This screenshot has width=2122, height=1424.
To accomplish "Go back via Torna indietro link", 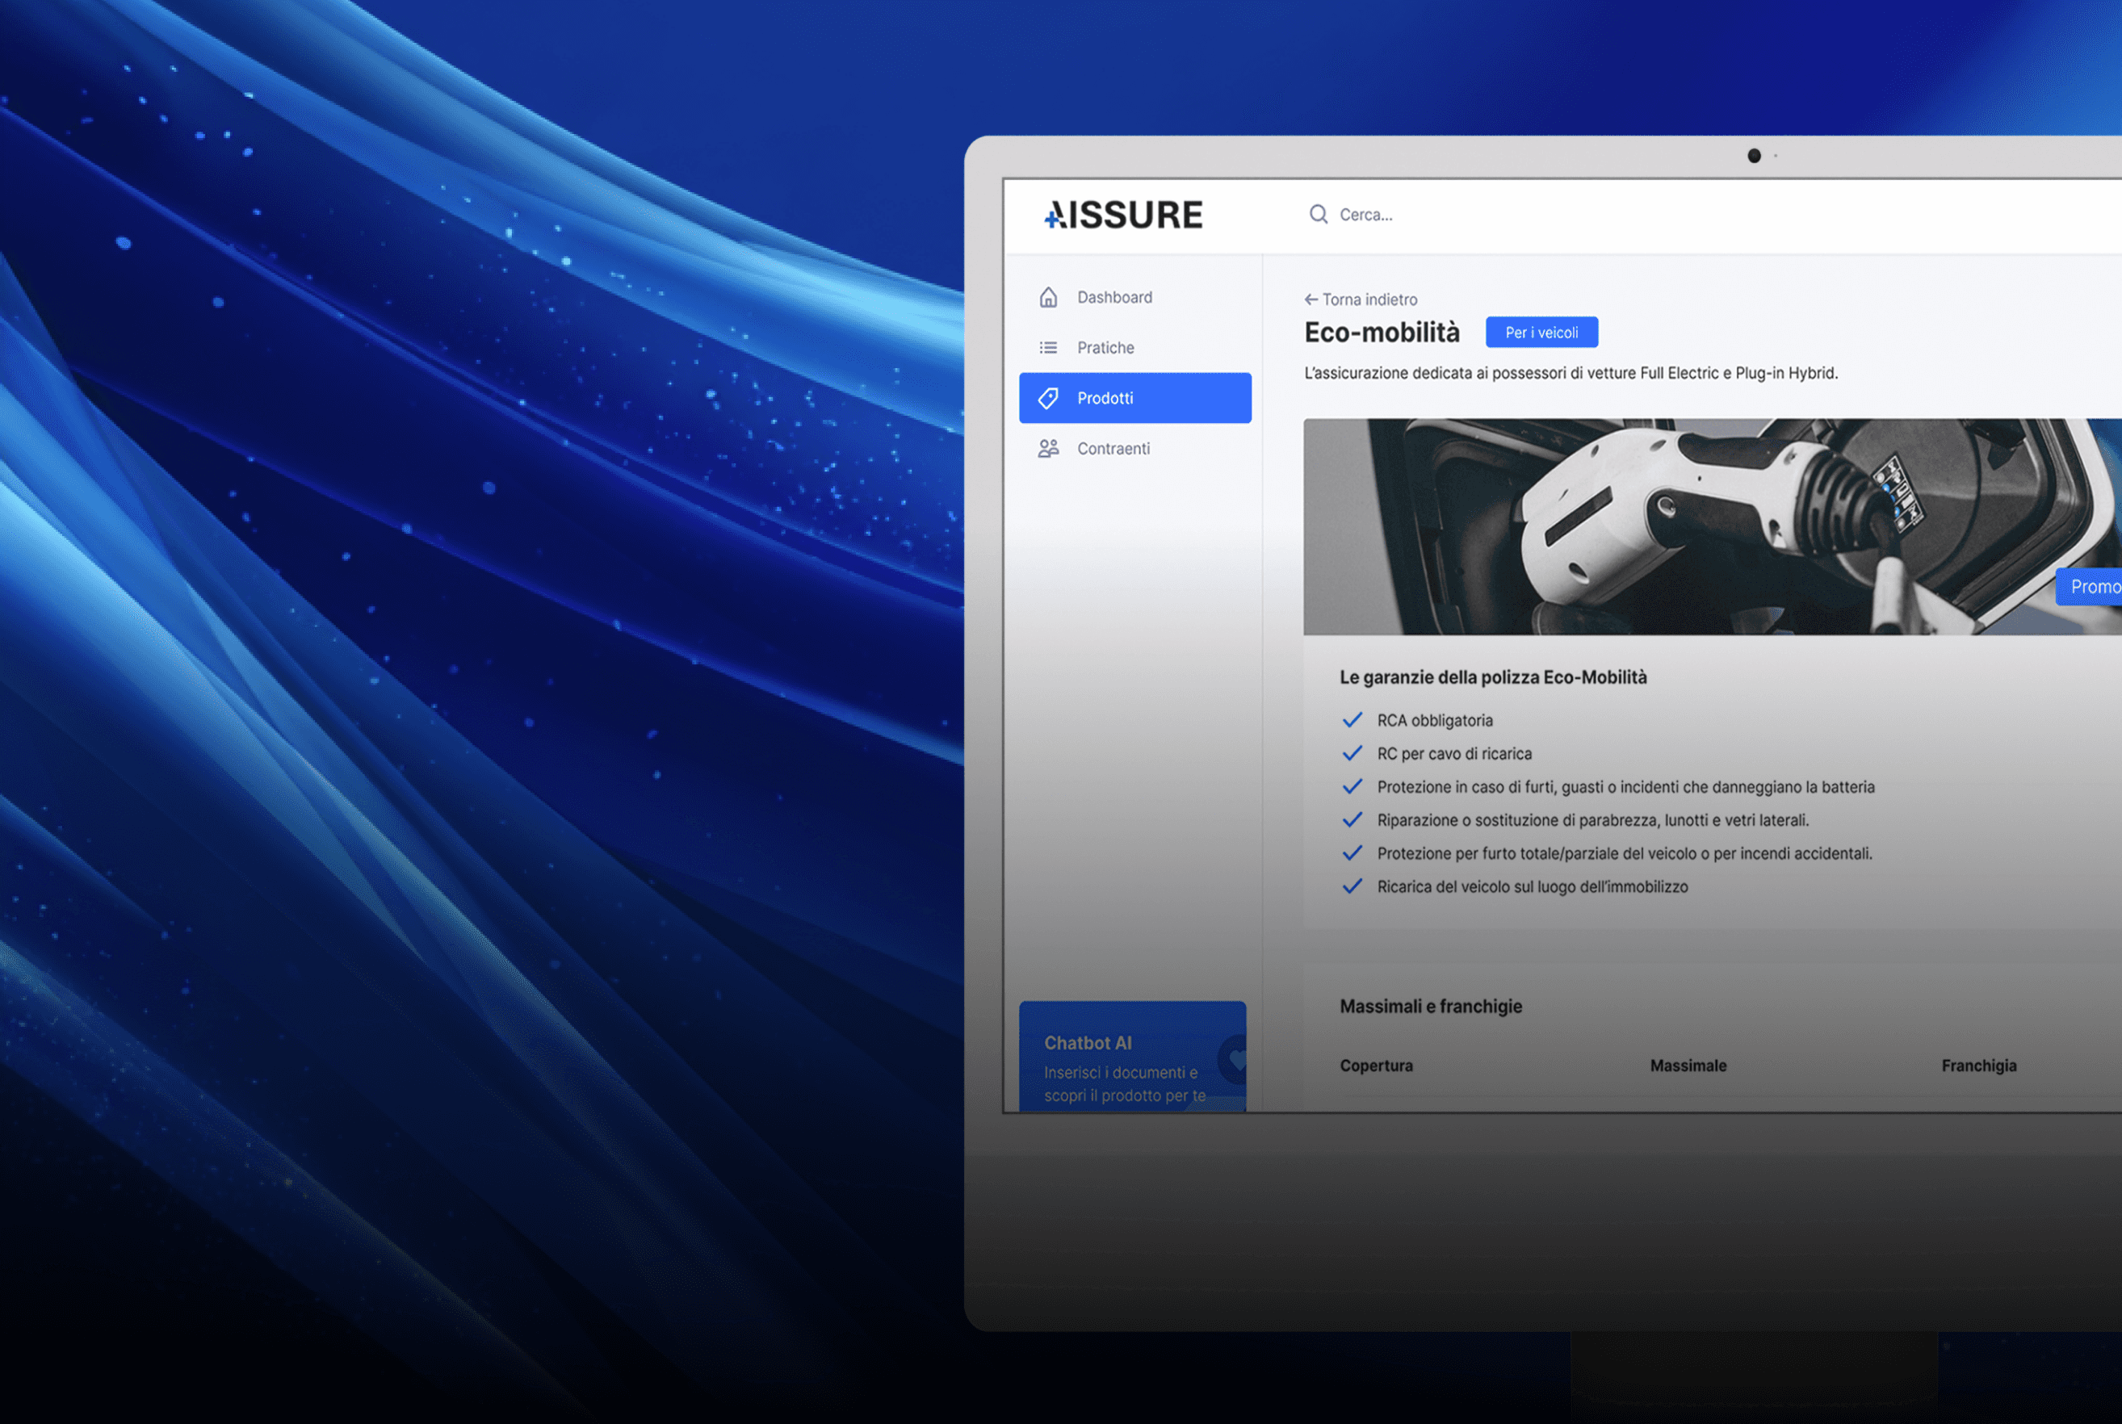I will [1369, 299].
